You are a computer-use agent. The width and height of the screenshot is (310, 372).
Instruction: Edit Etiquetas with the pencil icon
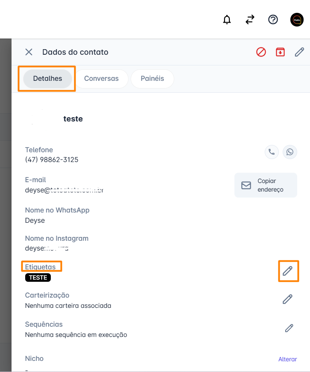[x=288, y=271]
